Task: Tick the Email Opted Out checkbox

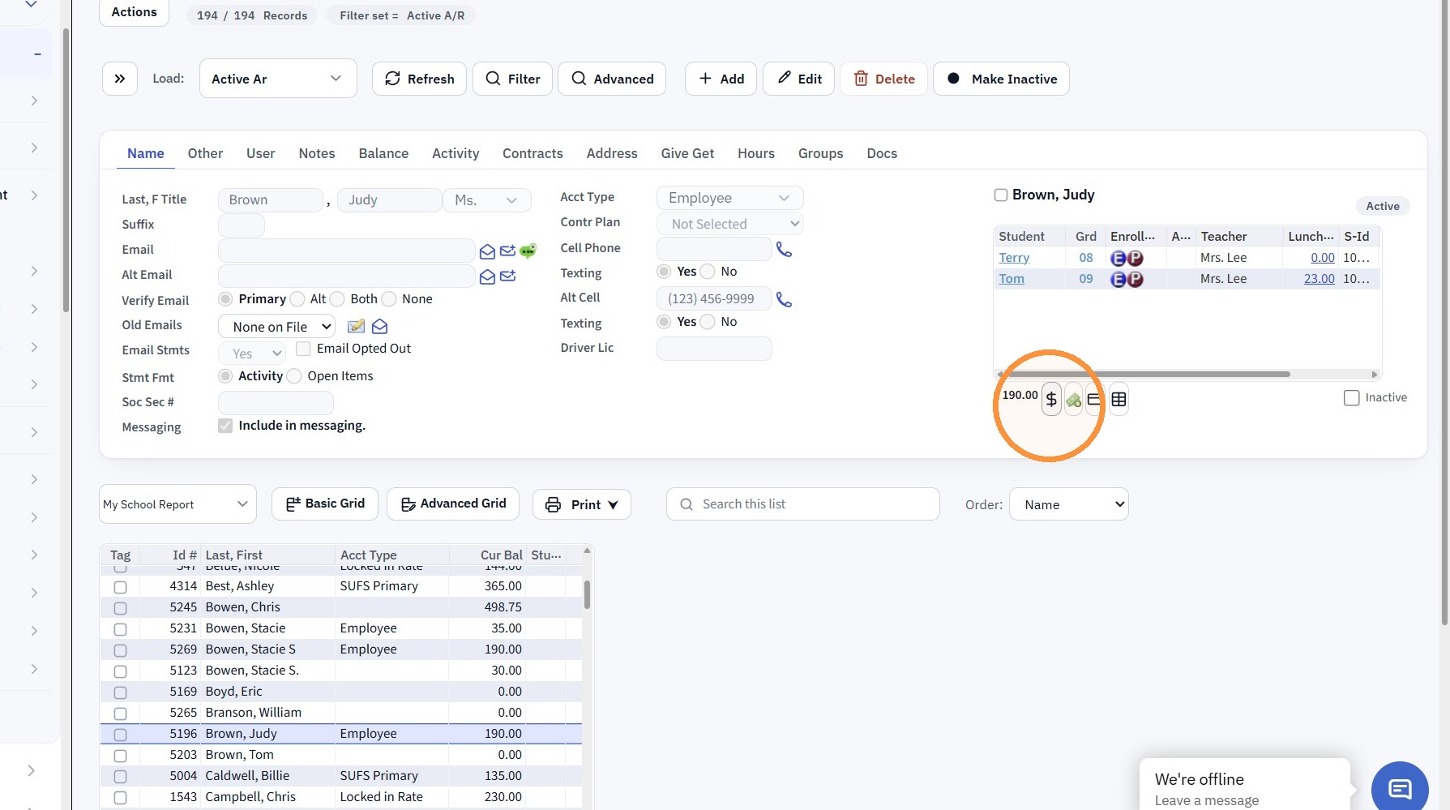Action: 303,349
